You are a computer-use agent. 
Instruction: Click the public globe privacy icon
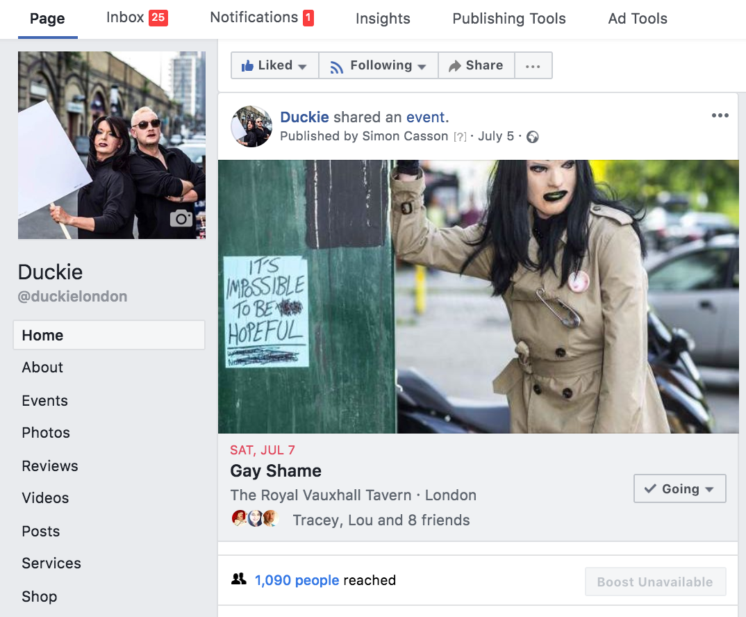click(x=532, y=137)
